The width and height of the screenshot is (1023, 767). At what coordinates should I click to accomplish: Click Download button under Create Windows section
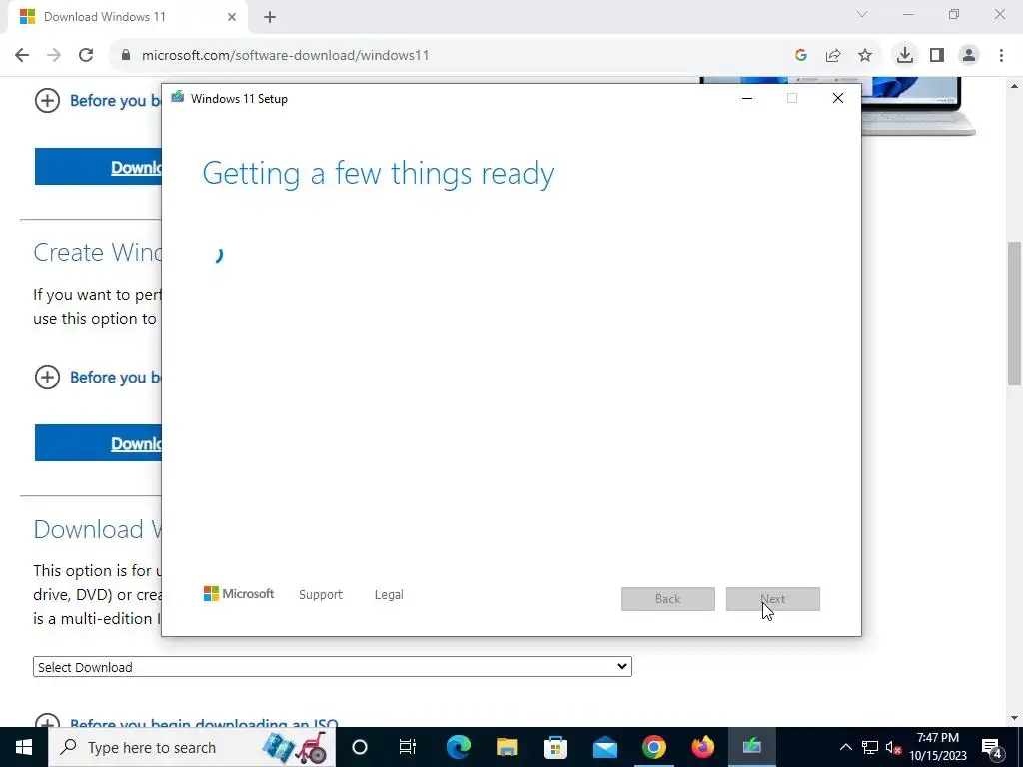[98, 442]
